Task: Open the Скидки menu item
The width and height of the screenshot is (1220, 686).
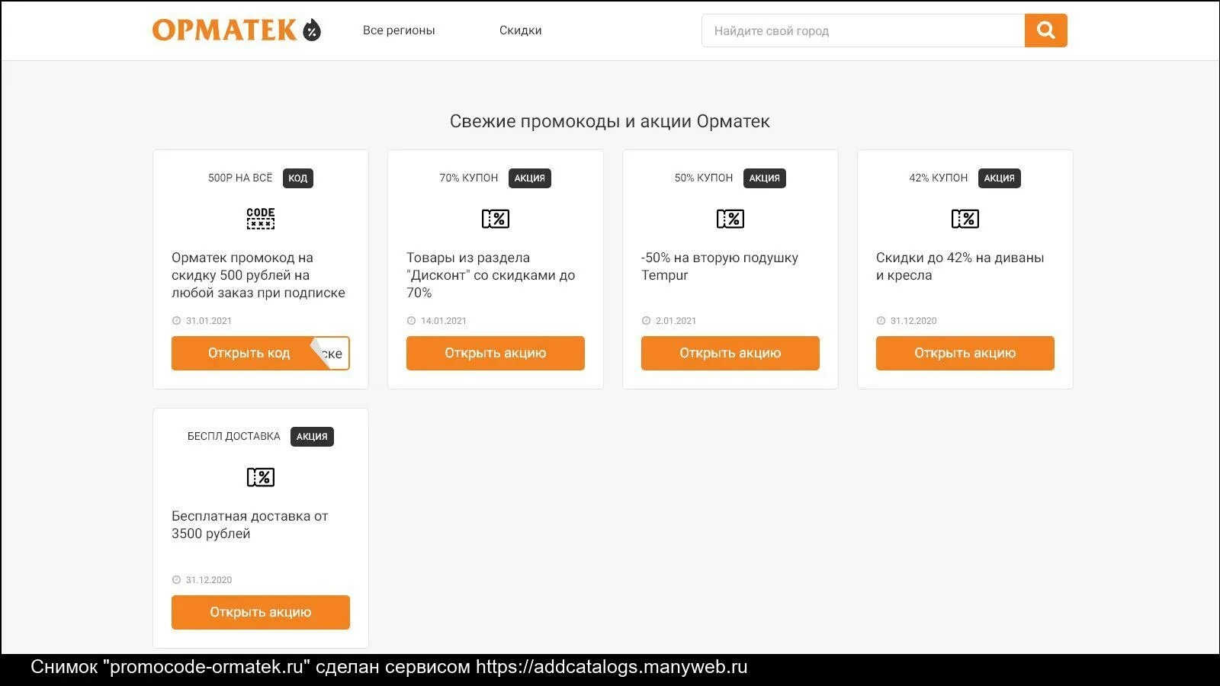Action: pos(521,30)
